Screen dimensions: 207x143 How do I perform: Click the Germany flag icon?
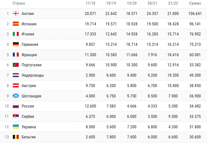pyautogui.click(x=16, y=44)
